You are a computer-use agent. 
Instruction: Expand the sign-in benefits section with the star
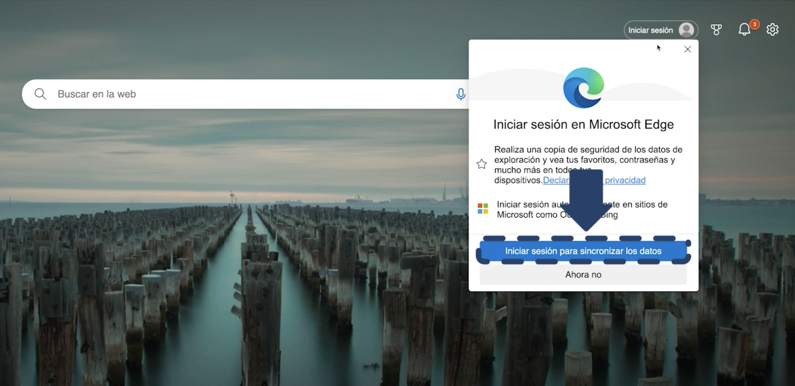[481, 164]
